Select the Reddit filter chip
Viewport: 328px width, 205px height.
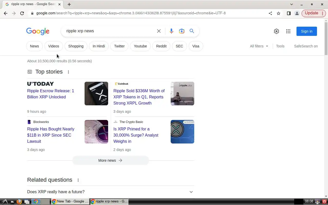[161, 46]
